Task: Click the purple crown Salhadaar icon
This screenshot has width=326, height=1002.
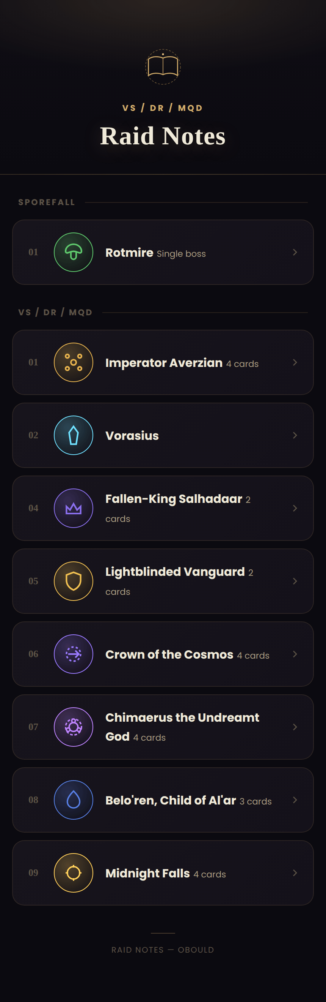Action: (x=74, y=508)
